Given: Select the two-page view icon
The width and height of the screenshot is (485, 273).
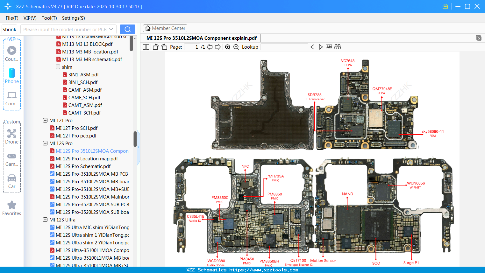Looking at the screenshot, I should coord(146,47).
